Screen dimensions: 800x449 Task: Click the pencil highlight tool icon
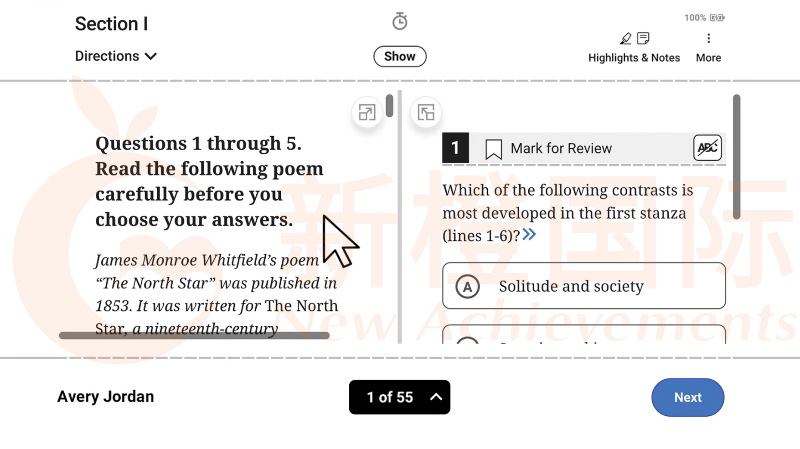click(x=624, y=39)
